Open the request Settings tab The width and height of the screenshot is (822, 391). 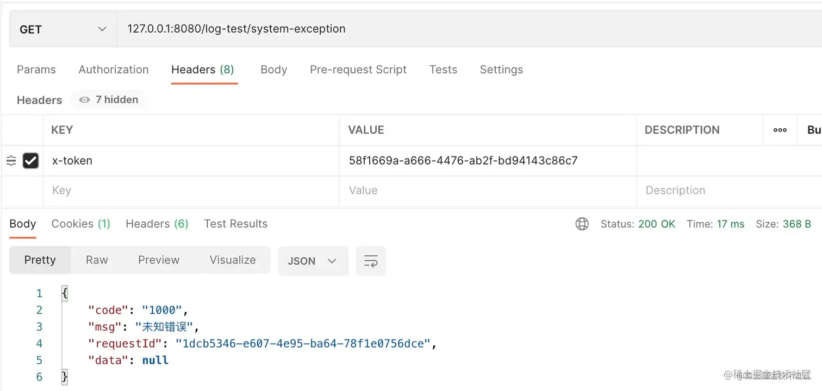(x=501, y=70)
